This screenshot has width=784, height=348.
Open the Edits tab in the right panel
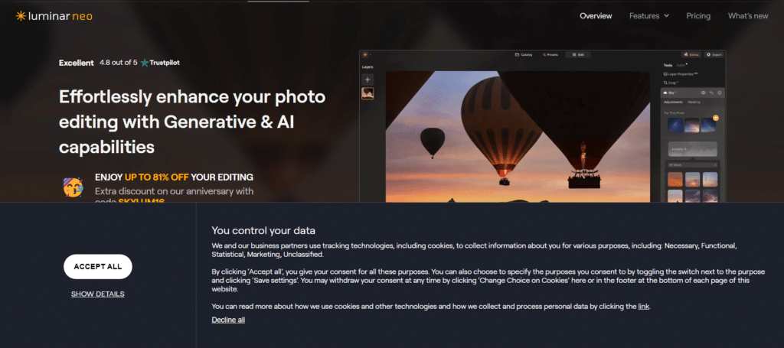pyautogui.click(x=682, y=66)
